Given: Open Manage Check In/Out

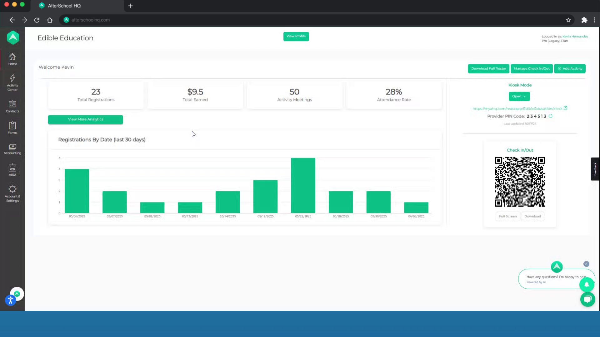Looking at the screenshot, I should coord(532,69).
